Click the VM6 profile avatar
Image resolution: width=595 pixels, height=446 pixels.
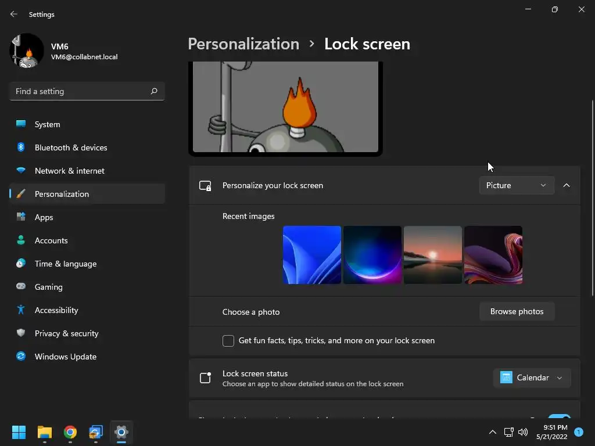click(26, 51)
